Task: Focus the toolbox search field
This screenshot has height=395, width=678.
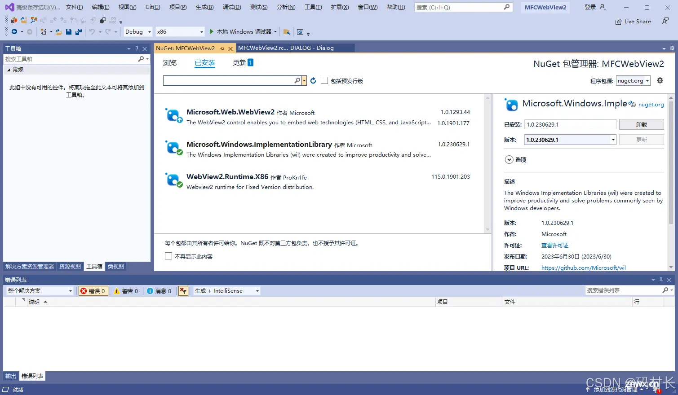Action: [71, 59]
